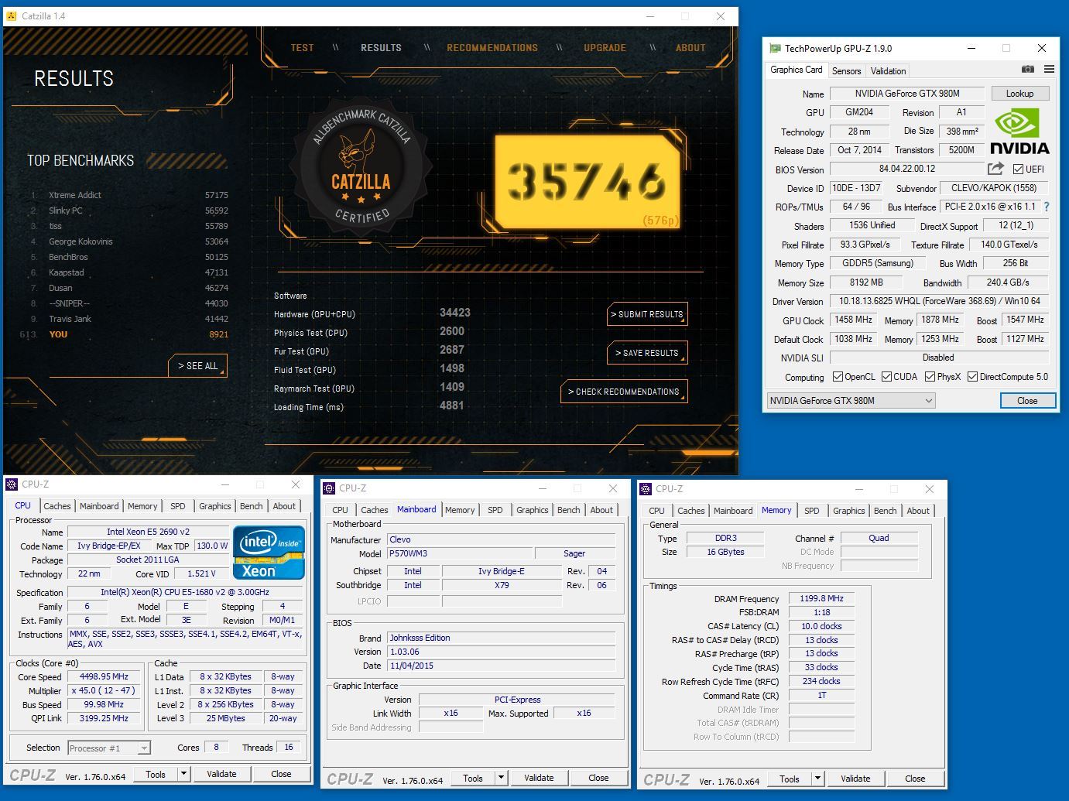
Task: Click SUBMIT RESULTS button
Action: click(x=647, y=314)
